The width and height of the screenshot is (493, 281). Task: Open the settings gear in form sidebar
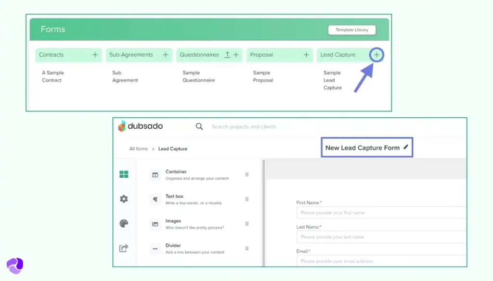coord(124,199)
